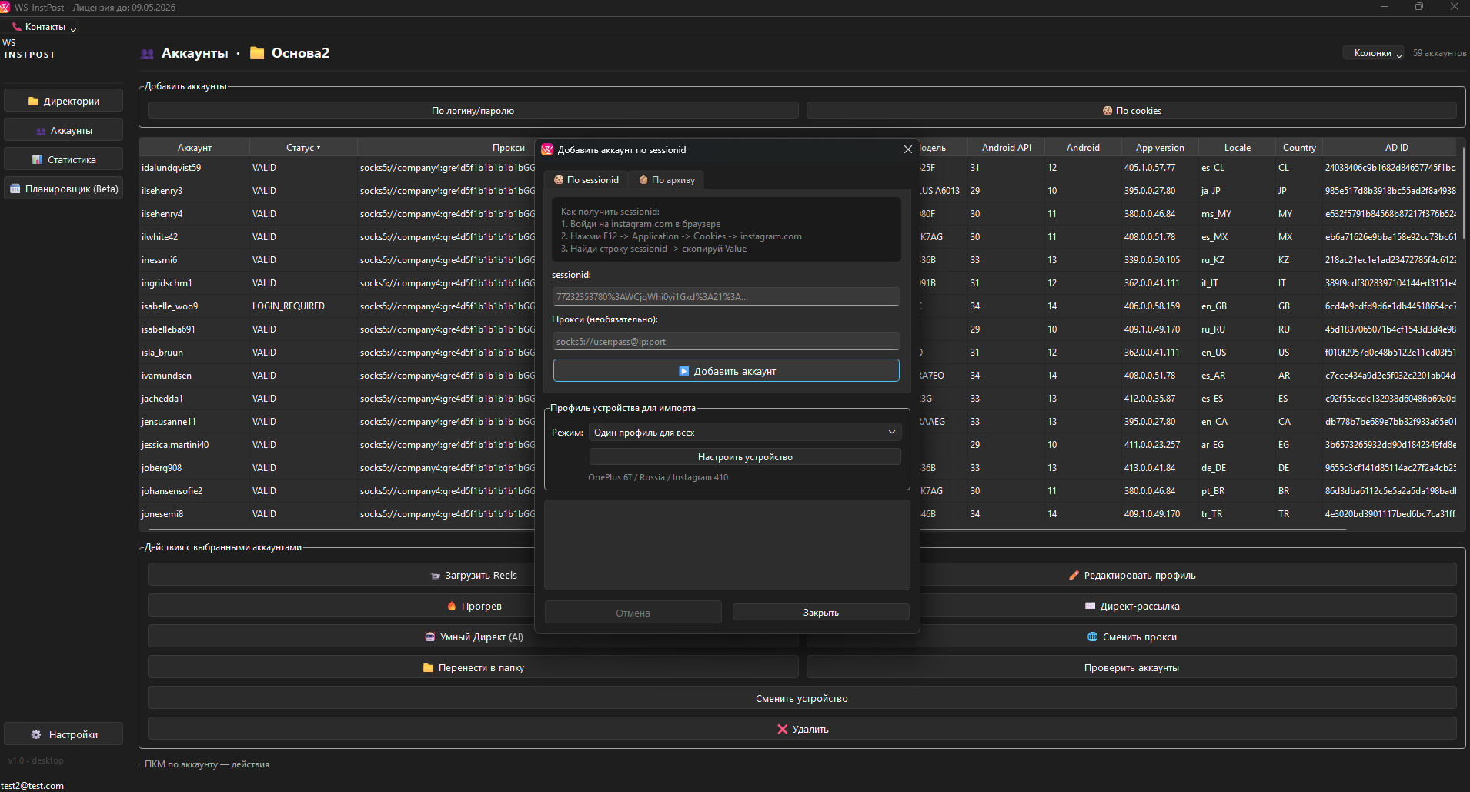
Task: Click the folder icon in Директории button
Action: point(33,101)
